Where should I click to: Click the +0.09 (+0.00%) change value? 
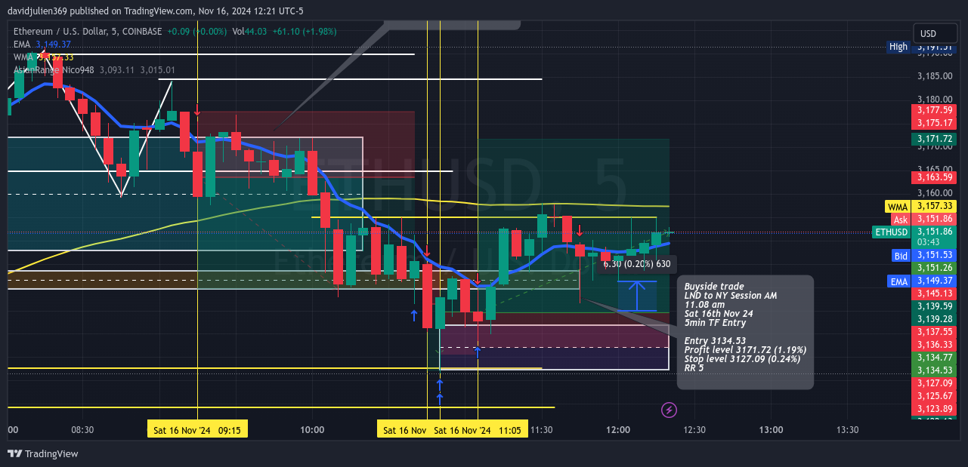197,32
